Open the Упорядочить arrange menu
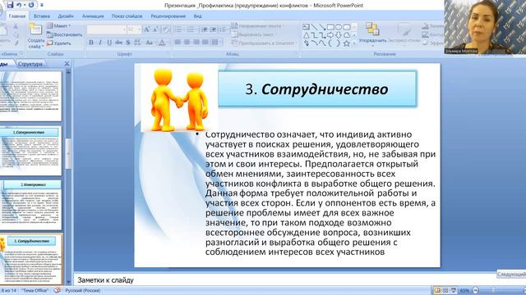526x295 pixels. pyautogui.click(x=372, y=34)
